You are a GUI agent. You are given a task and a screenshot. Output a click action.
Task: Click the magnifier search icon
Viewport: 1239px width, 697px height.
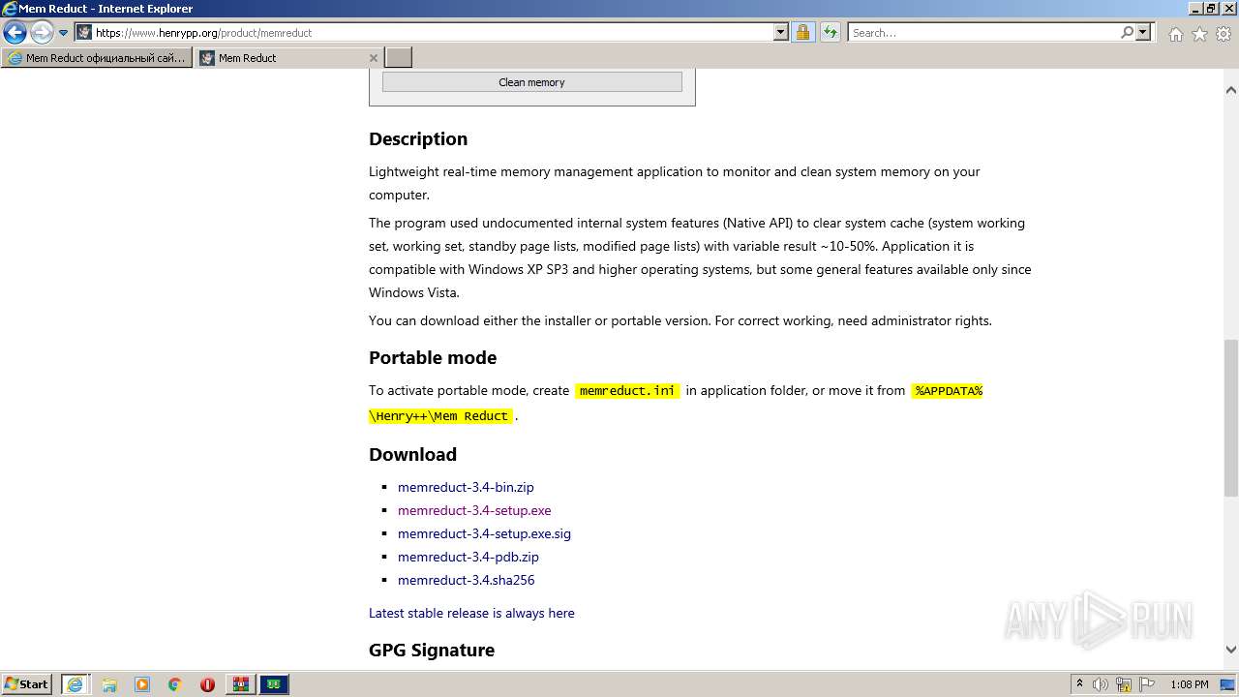click(x=1127, y=32)
